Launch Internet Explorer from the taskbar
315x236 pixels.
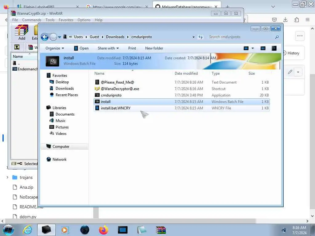coord(27,230)
